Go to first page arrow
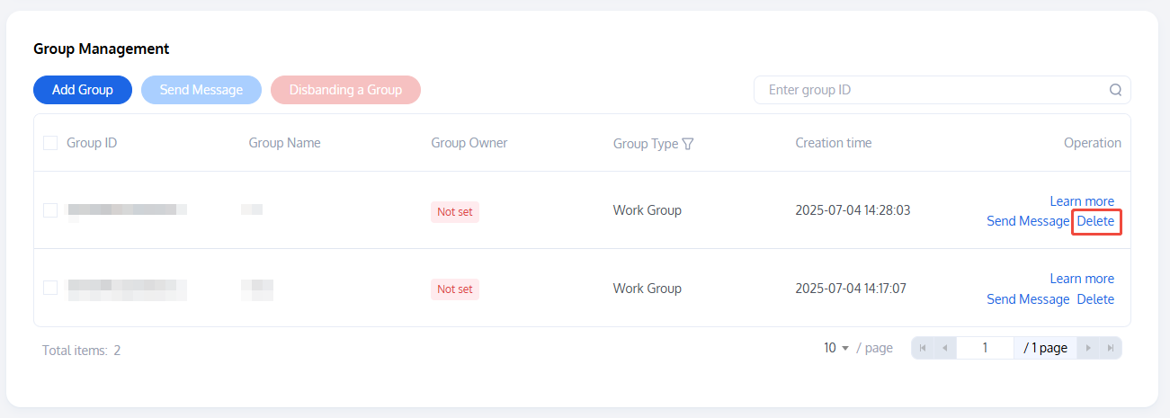 tap(923, 348)
